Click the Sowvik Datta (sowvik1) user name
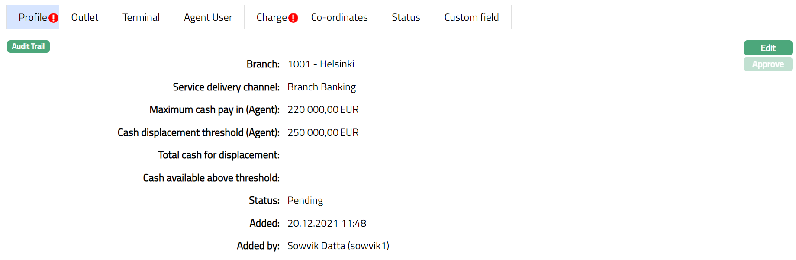This screenshot has width=796, height=260. [338, 246]
